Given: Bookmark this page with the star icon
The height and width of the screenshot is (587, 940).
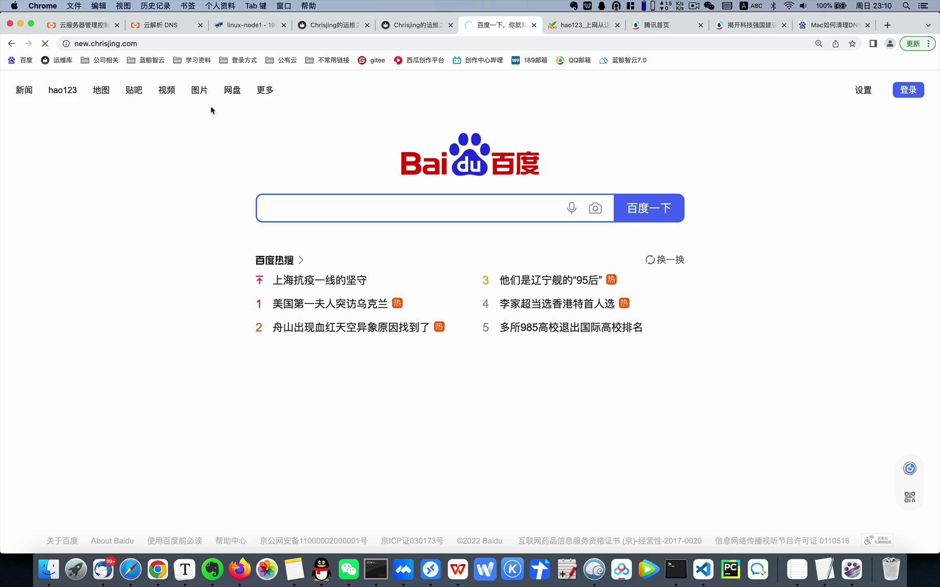Looking at the screenshot, I should [x=852, y=44].
